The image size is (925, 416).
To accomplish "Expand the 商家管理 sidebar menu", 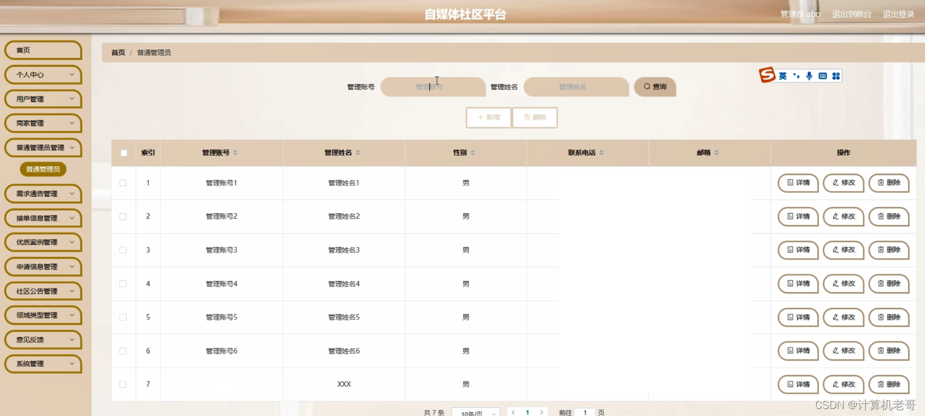I will pos(43,123).
